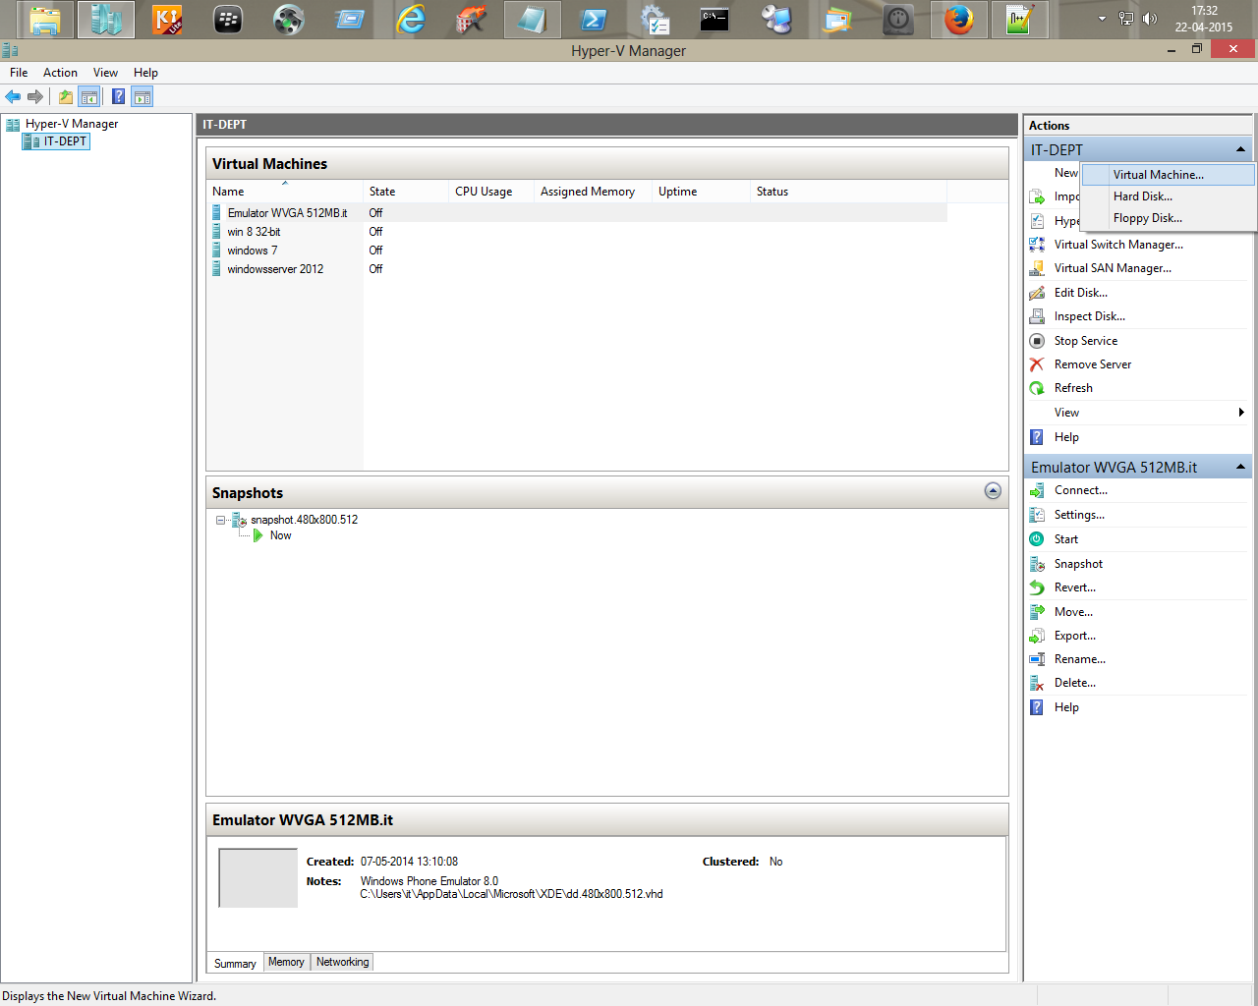Open the Action menu
This screenshot has height=1006, width=1258.
tap(60, 73)
